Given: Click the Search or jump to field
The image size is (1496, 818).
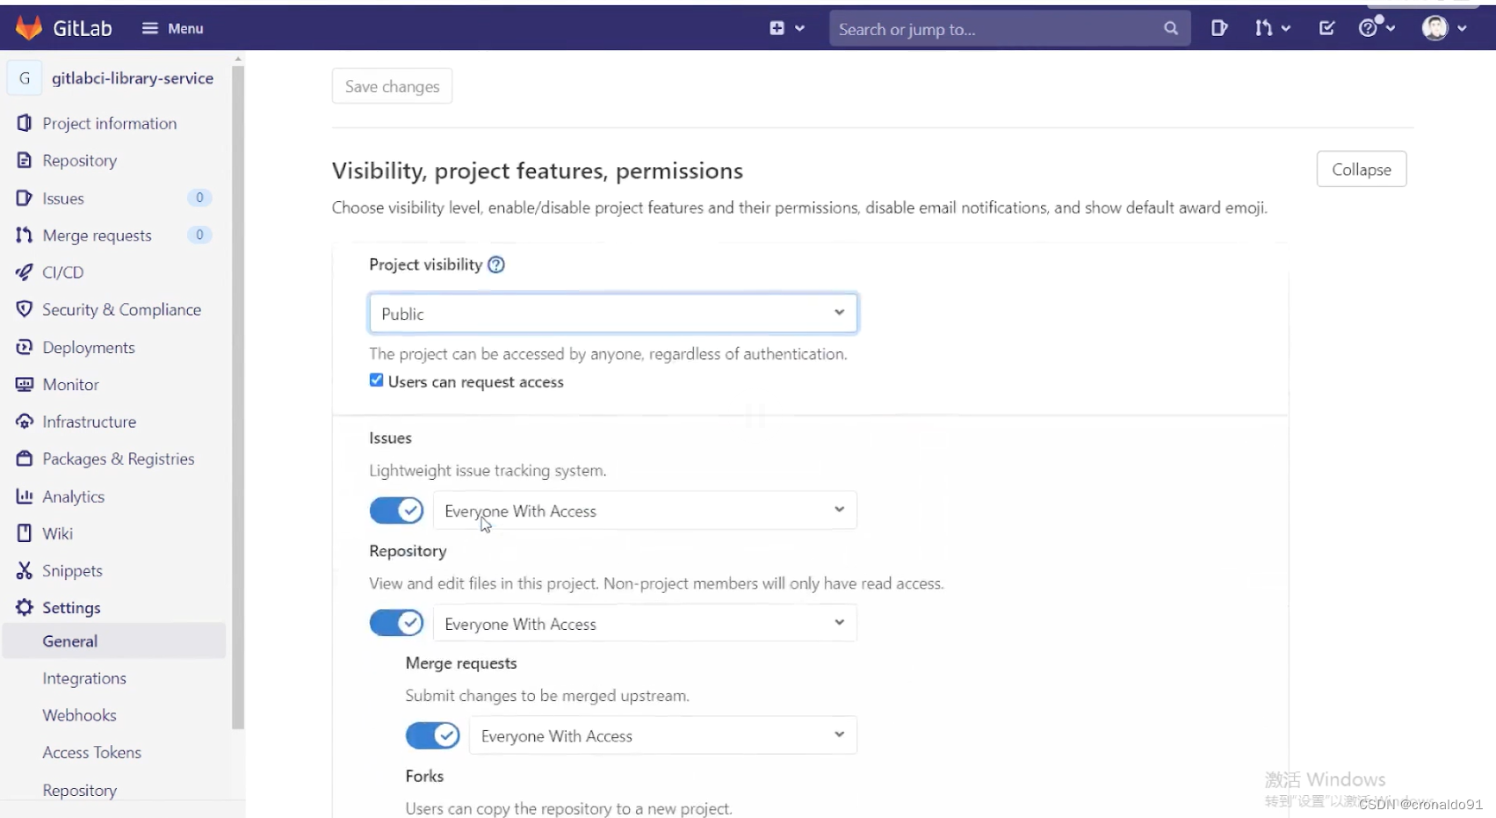Looking at the screenshot, I should point(993,29).
